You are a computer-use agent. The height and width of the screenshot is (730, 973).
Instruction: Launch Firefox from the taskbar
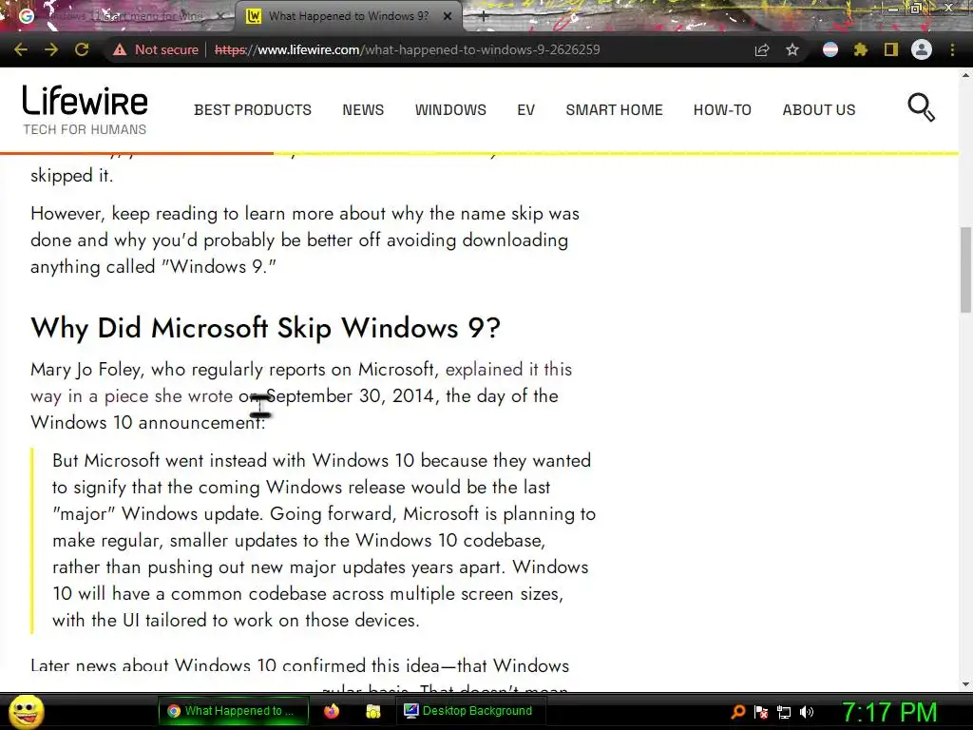coord(332,711)
